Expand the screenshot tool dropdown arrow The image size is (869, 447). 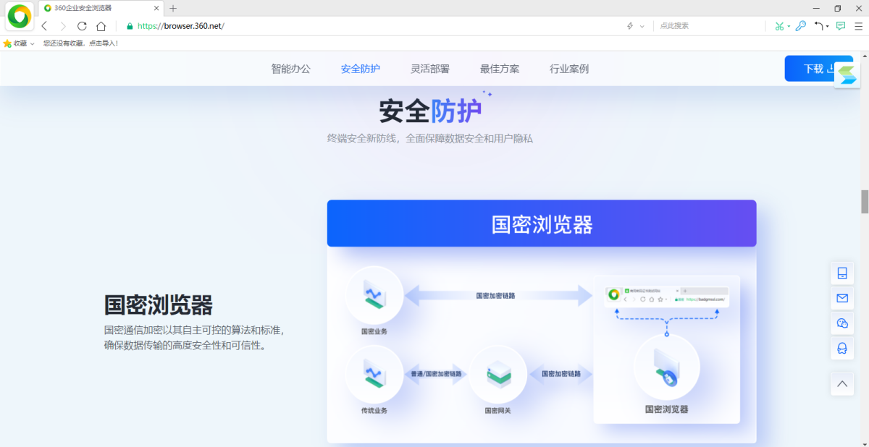click(789, 25)
